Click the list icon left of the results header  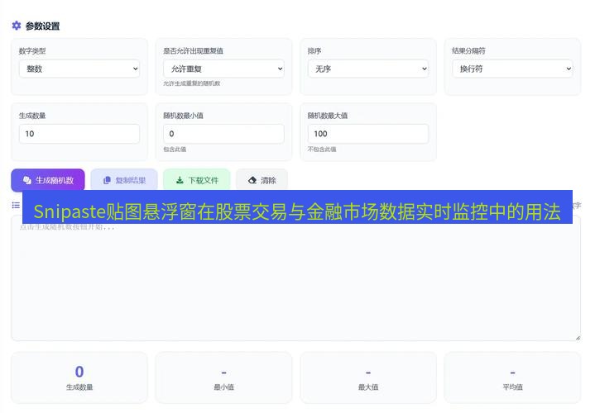(x=16, y=205)
